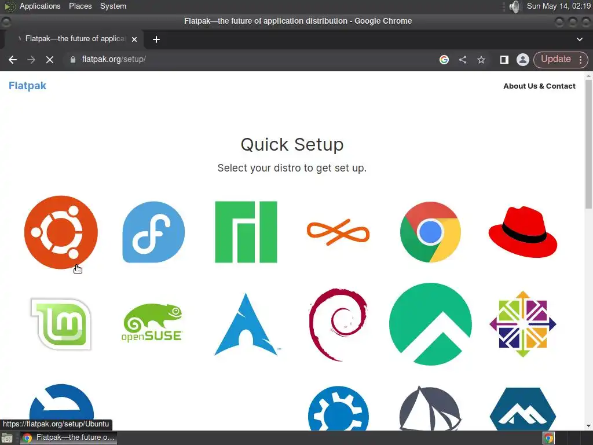The image size is (593, 445).
Task: Click the scrollbar down arrow
Action: click(589, 426)
